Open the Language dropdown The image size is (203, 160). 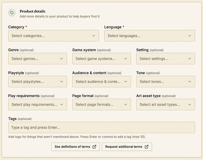point(150,36)
